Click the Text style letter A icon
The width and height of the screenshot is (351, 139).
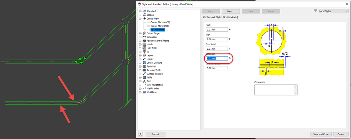pos(144,81)
